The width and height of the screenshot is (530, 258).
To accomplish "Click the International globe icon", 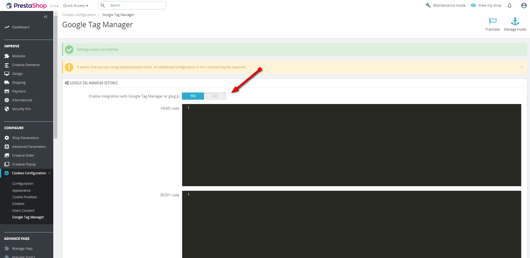I will click(7, 100).
